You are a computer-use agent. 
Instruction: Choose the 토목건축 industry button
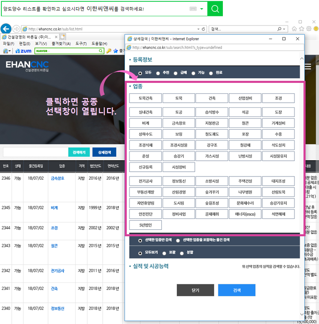click(x=145, y=98)
